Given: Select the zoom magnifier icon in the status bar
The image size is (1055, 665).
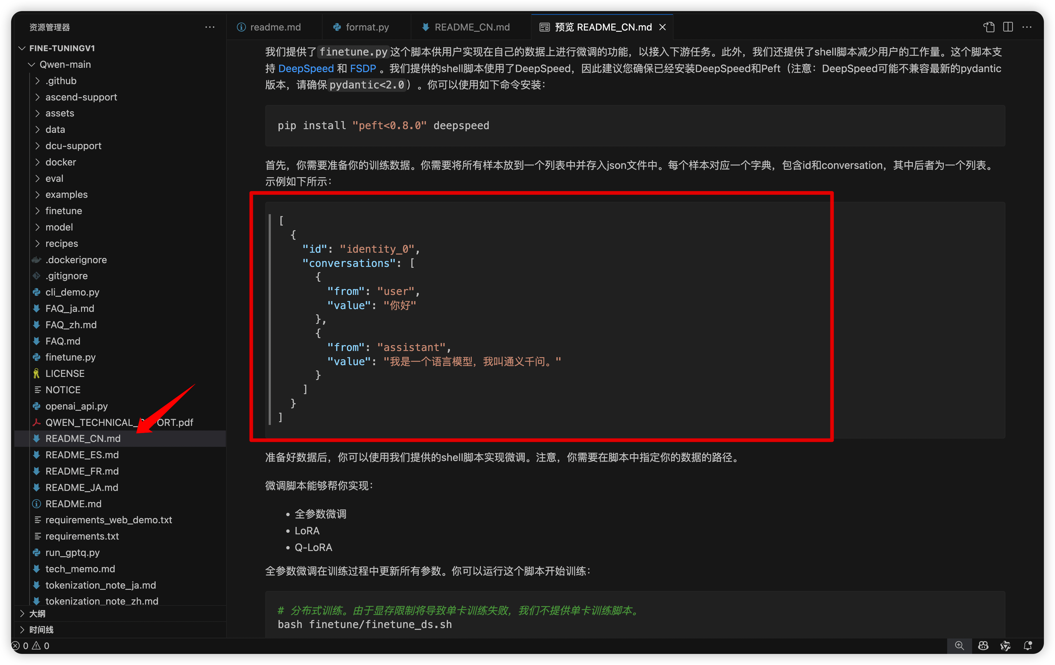Looking at the screenshot, I should (960, 646).
